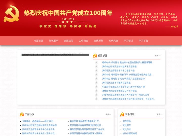This screenshot has width=182, height=136.
Task: Open 我校召开党委理论学习中心组学习会 in 工作动态
Action: pyautogui.click(x=38, y=129)
